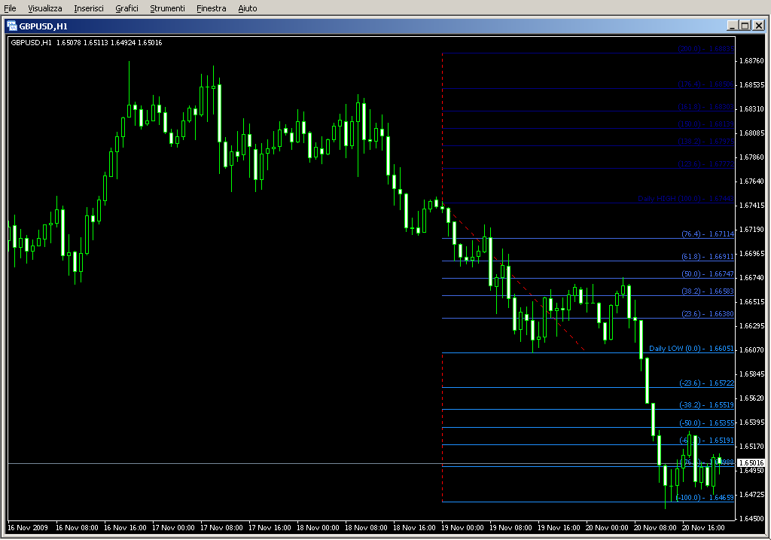The width and height of the screenshot is (771, 540).
Task: Click the GBPUSD chart window icon
Action: click(12, 25)
